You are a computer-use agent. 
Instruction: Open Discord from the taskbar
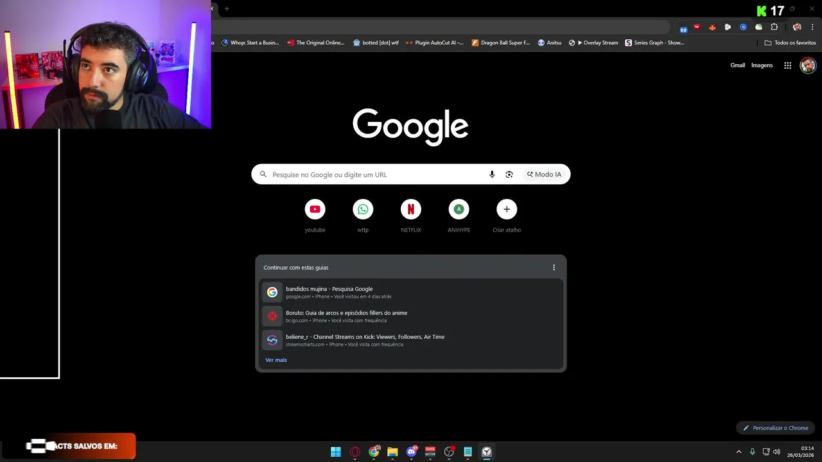tap(412, 452)
